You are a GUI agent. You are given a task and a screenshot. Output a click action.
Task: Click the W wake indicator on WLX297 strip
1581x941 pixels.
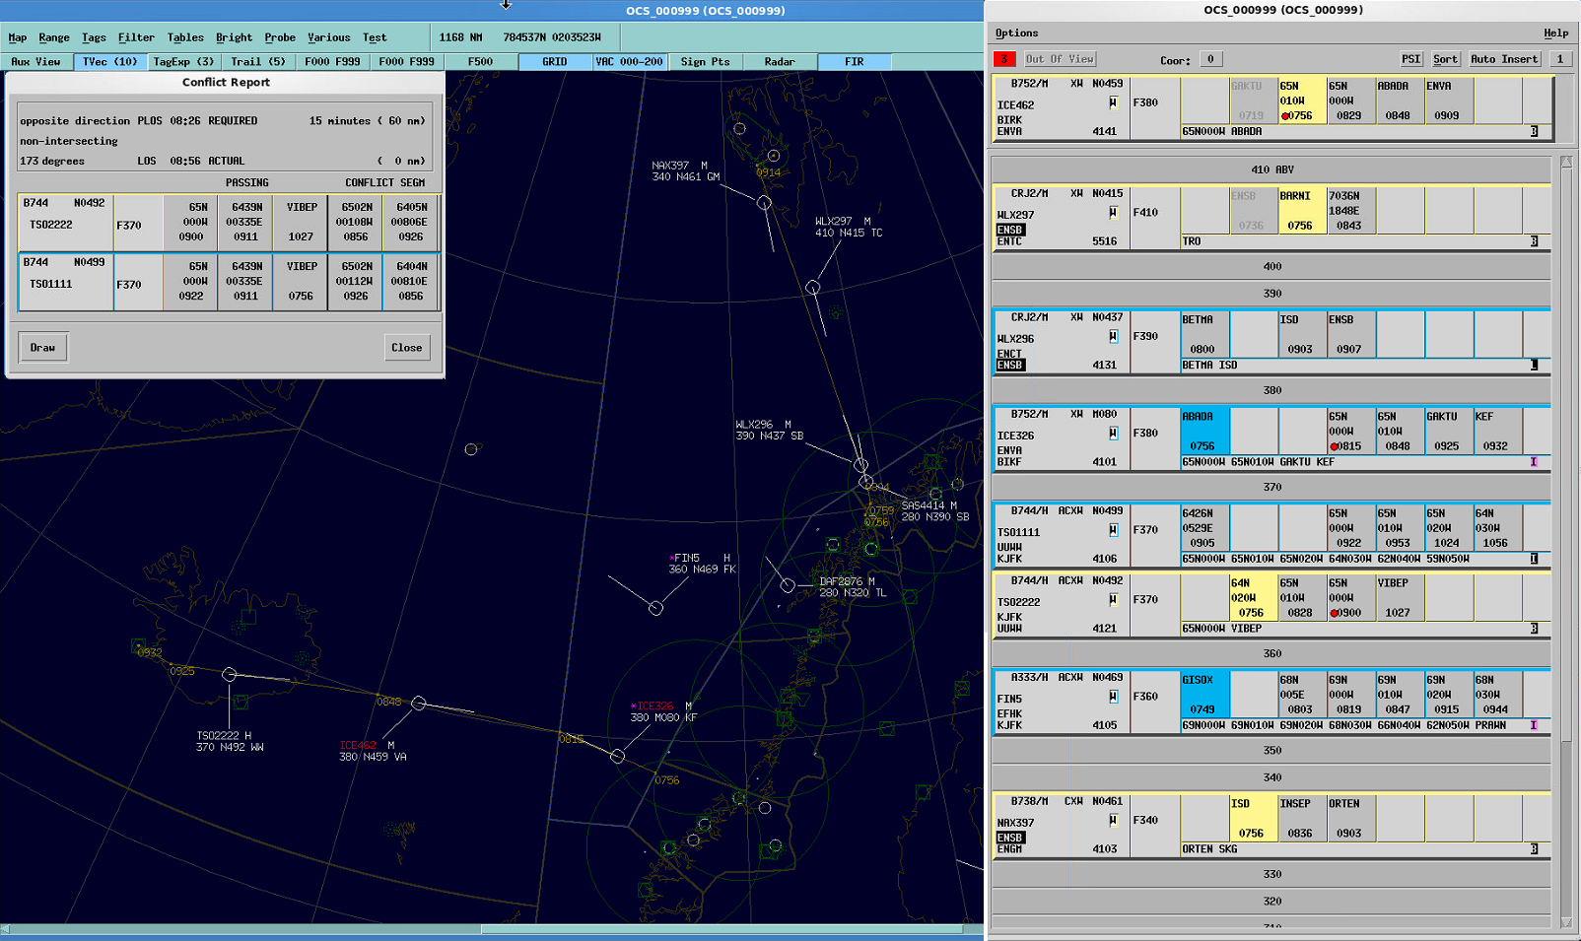1113,212
